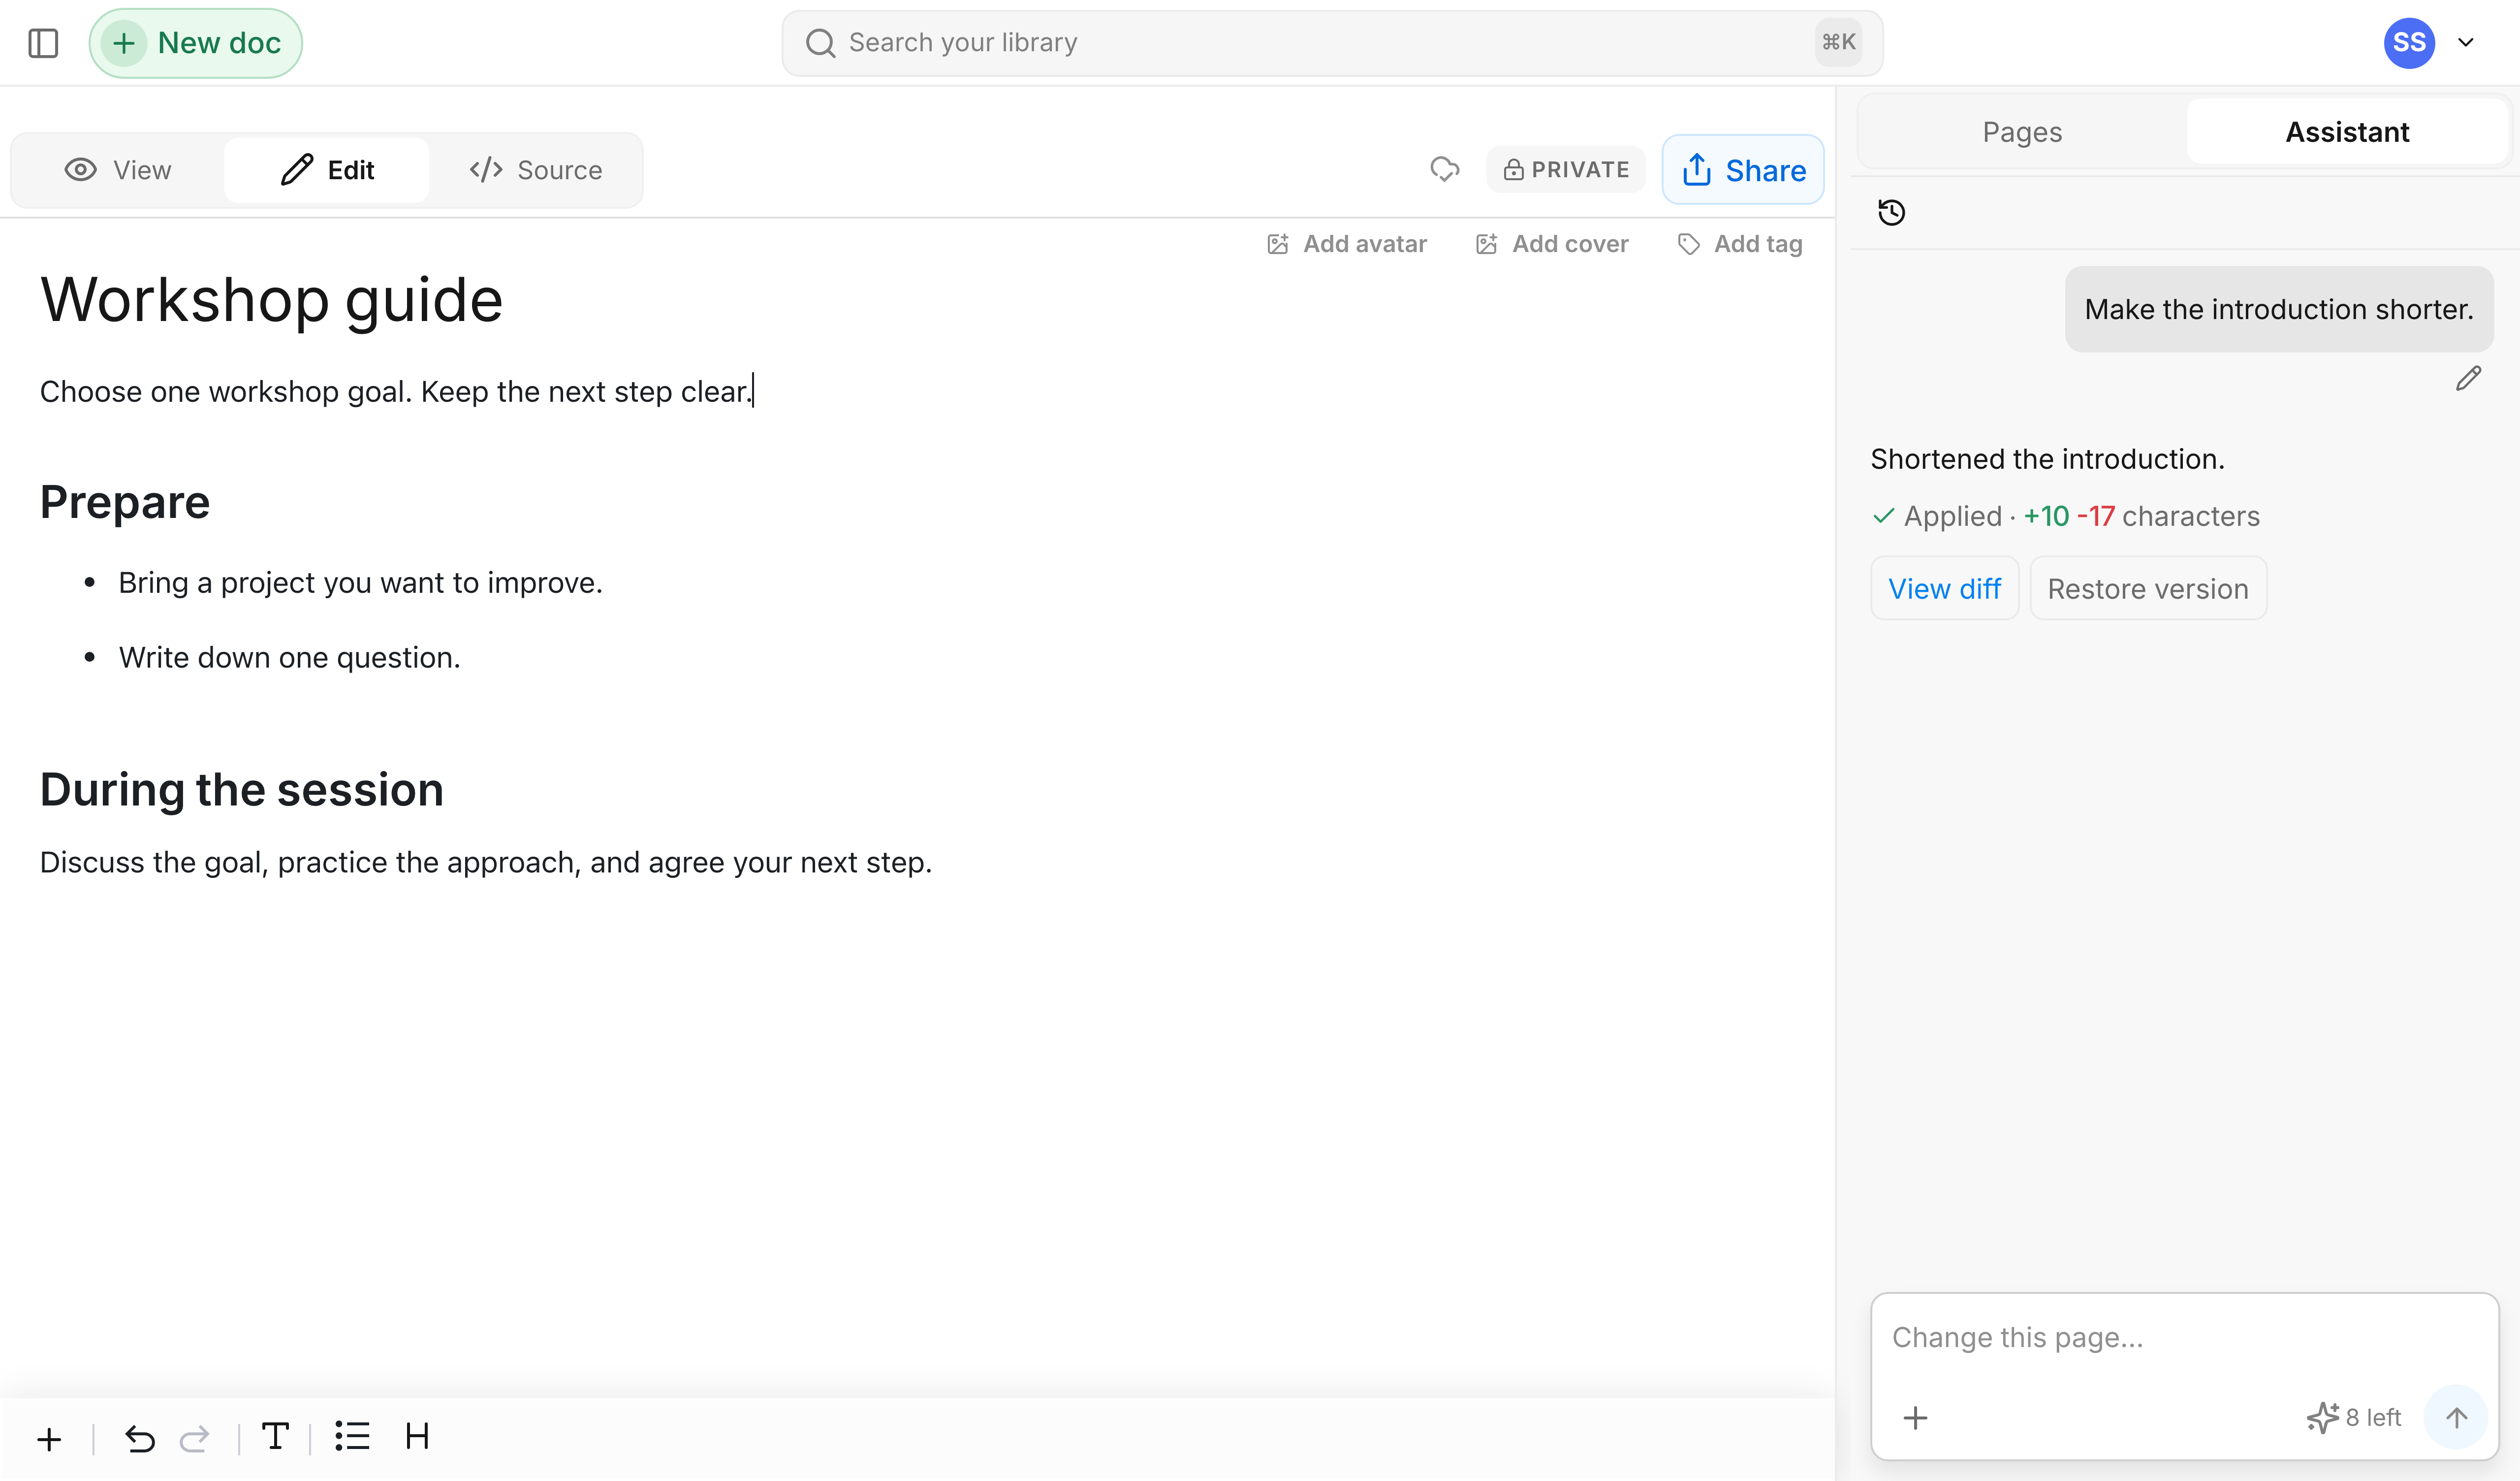Switch to View mode
Screen dimensions: 2520x1481
click(x=118, y=170)
